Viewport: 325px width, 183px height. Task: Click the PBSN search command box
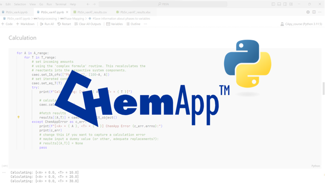click(163, 4)
